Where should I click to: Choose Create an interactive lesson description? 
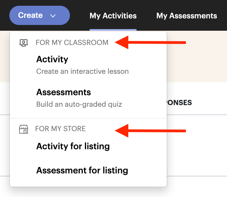[82, 71]
